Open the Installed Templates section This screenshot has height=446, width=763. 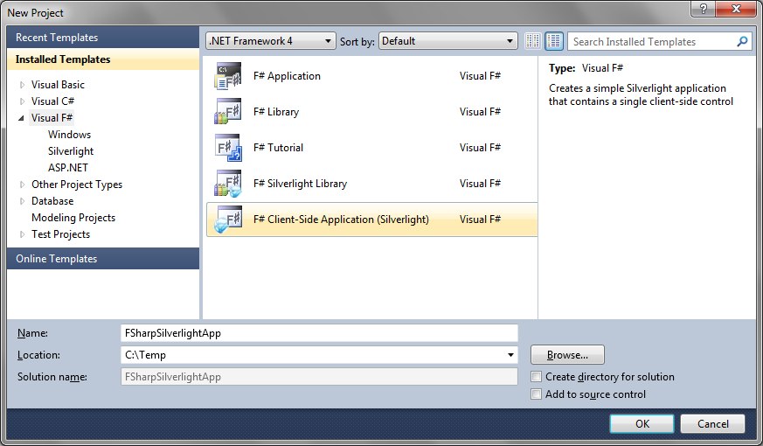click(103, 59)
